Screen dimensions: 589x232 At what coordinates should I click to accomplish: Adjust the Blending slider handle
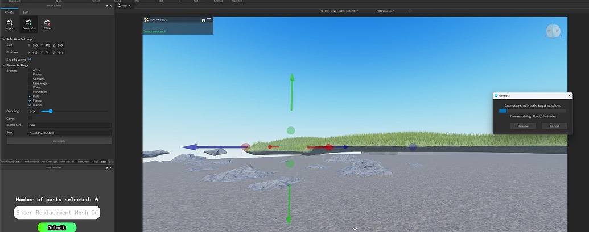click(50, 111)
